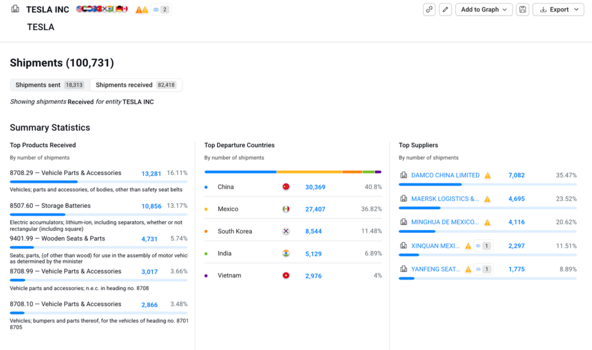Click the pencil edit icon button
592x350 pixels.
pos(445,9)
